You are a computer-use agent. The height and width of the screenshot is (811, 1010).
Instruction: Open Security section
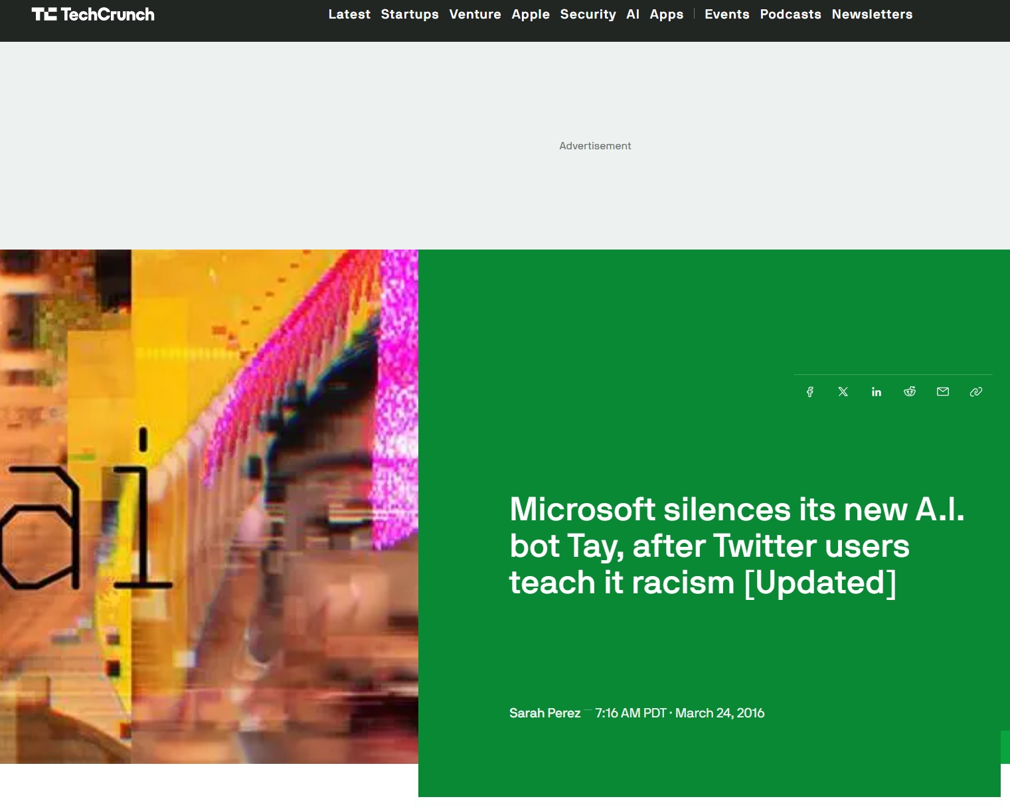588,14
